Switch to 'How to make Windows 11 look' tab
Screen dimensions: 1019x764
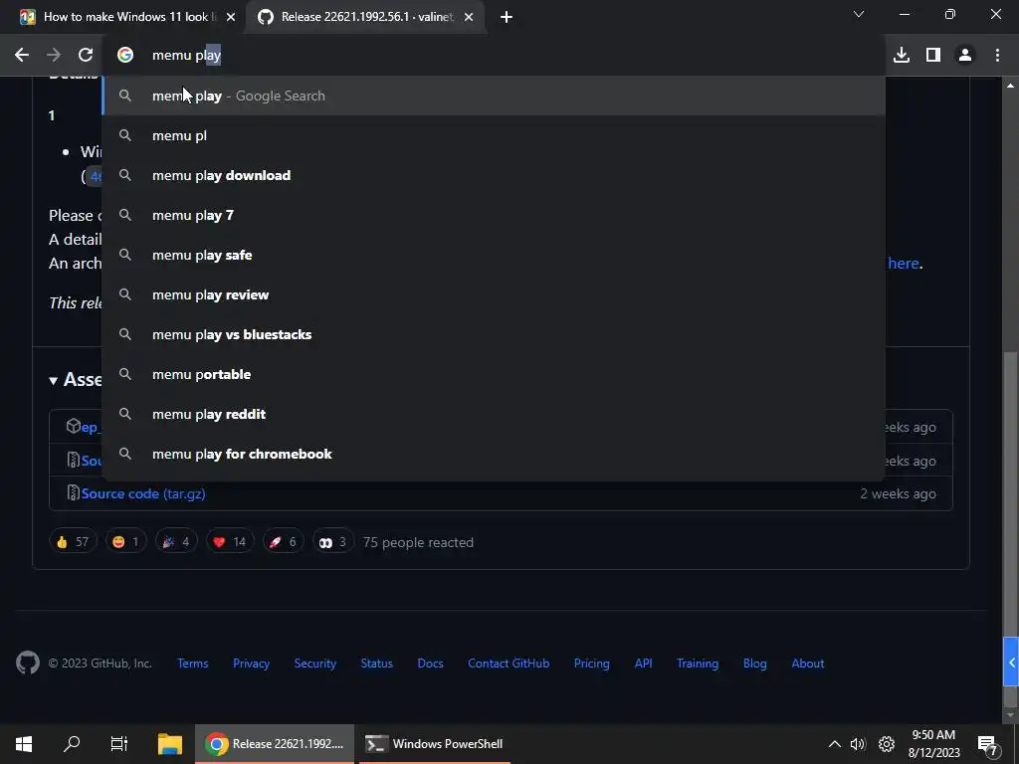pyautogui.click(x=125, y=17)
